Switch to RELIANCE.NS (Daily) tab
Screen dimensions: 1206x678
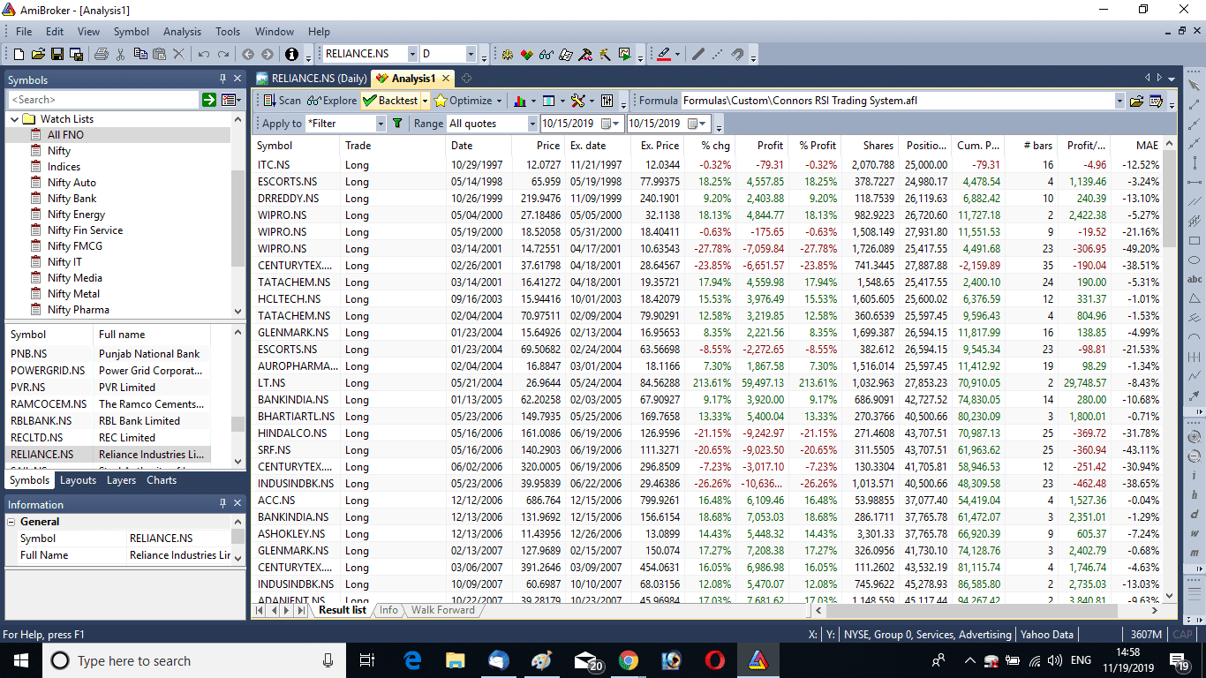312,79
